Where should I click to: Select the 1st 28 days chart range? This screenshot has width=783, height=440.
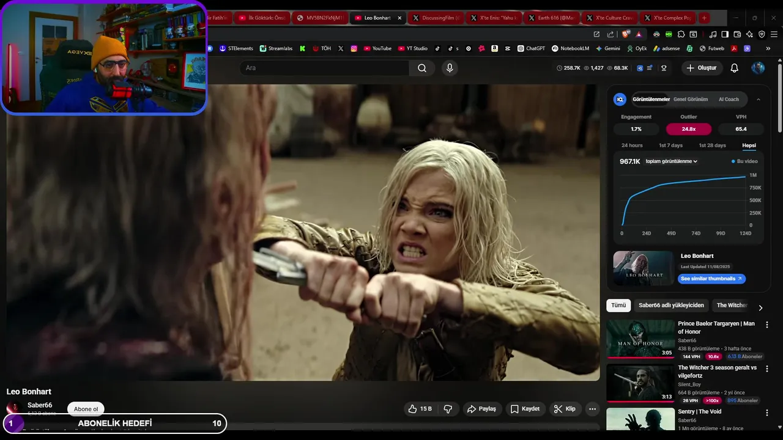(712, 145)
